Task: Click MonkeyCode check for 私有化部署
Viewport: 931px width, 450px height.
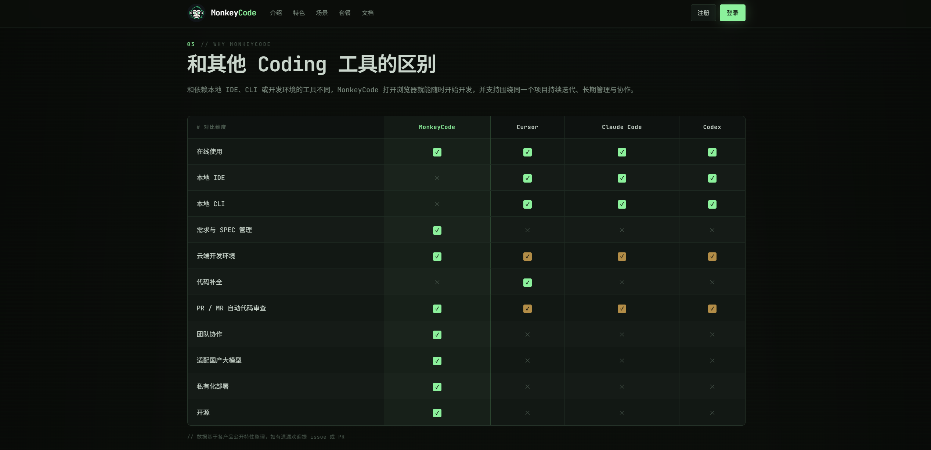Action: point(437,387)
